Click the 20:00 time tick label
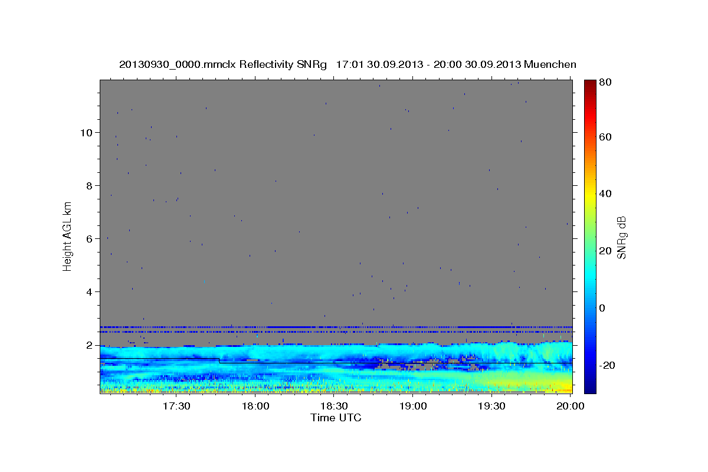 pyautogui.click(x=570, y=406)
